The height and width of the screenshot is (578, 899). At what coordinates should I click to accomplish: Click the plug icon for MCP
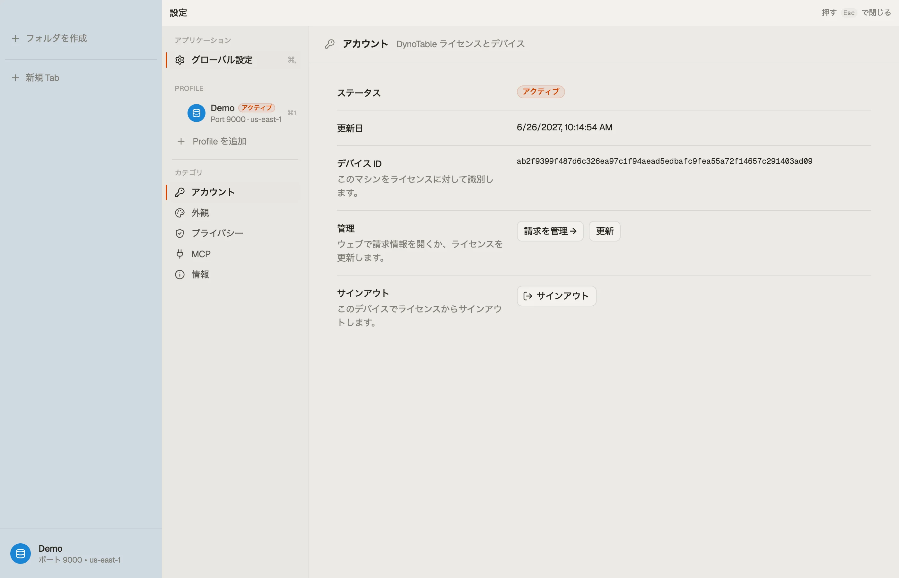coord(180,254)
